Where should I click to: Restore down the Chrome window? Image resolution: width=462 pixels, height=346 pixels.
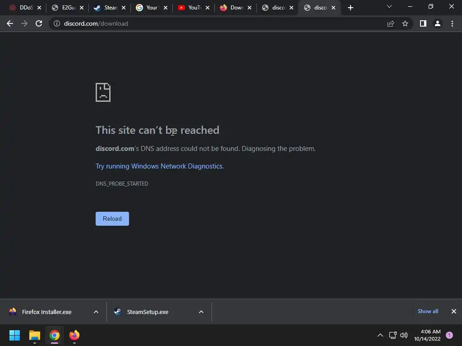[431, 6]
